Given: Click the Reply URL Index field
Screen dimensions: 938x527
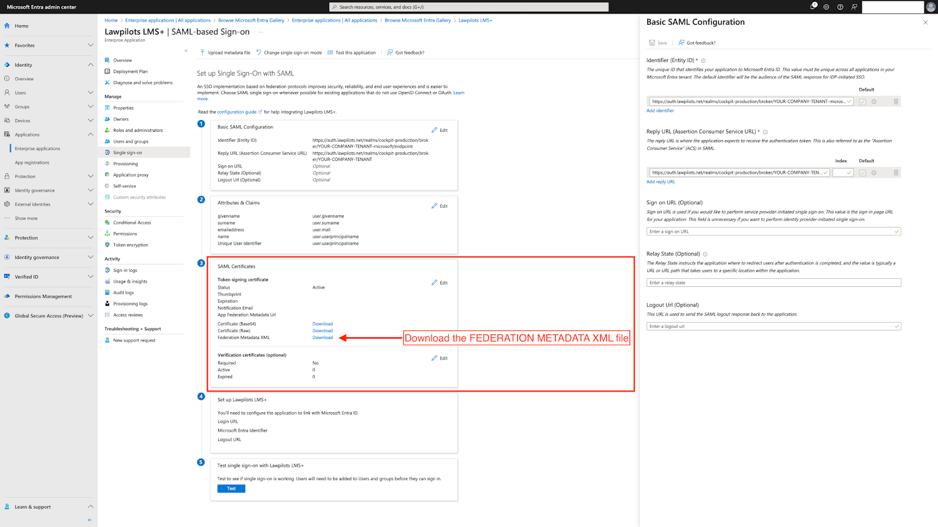Looking at the screenshot, I should point(842,173).
